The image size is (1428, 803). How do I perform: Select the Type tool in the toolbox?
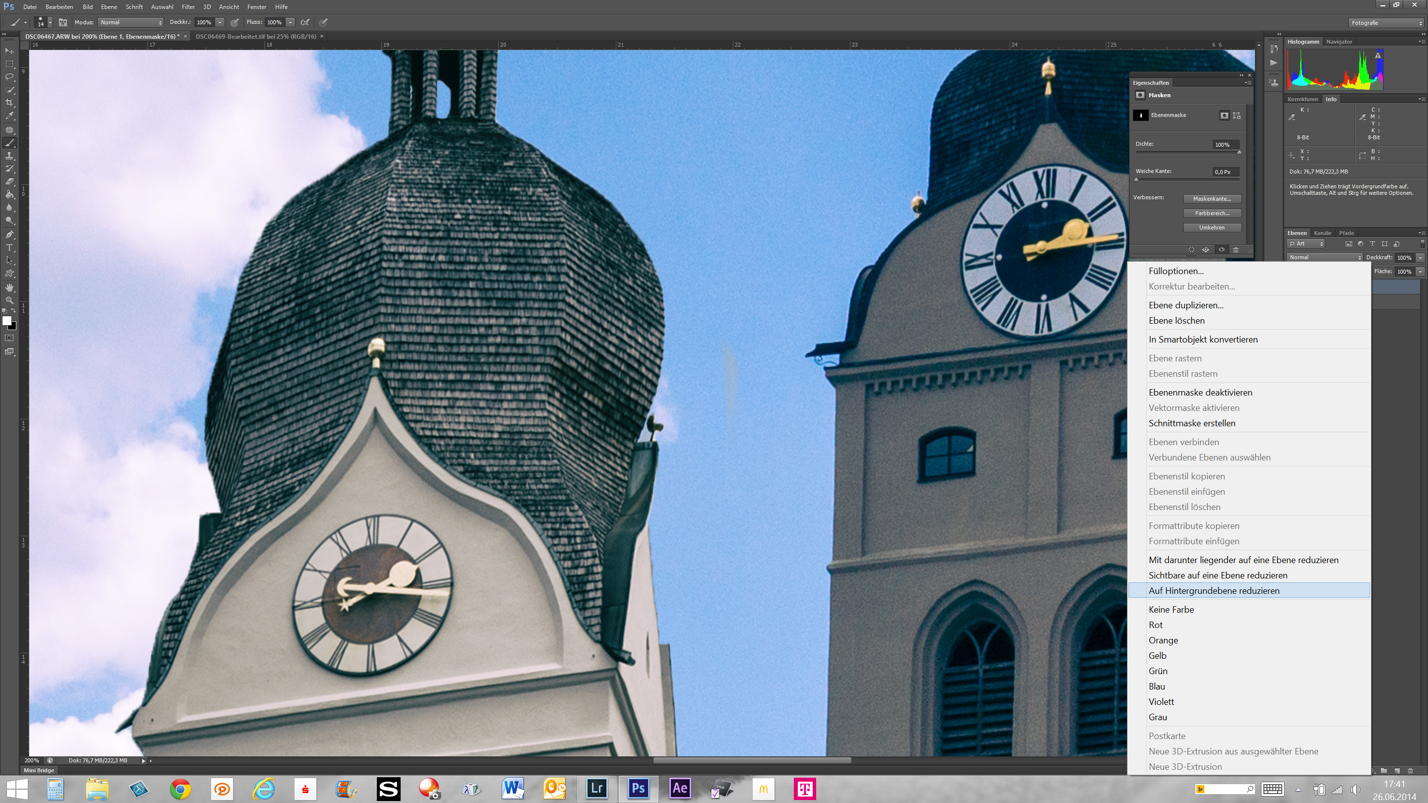[x=9, y=247]
